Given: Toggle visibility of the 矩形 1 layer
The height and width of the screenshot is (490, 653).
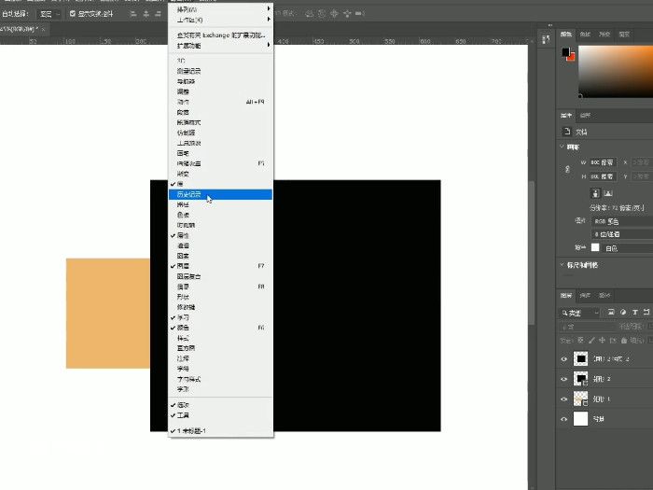Looking at the screenshot, I should [x=565, y=399].
